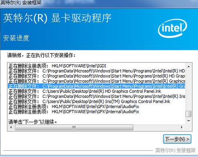The width and height of the screenshot is (198, 157).
Task: Click the 英特尔(R) 安装框架 window title bar
Action: 99,3
